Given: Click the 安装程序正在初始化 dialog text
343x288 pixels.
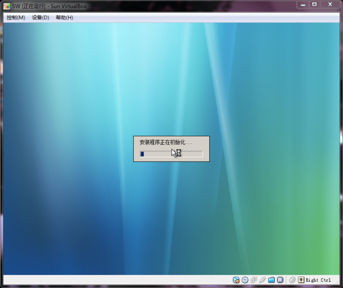Looking at the screenshot, I should point(165,143).
